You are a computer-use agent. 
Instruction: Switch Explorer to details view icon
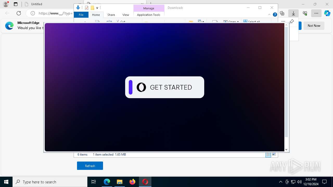[x=268, y=155]
